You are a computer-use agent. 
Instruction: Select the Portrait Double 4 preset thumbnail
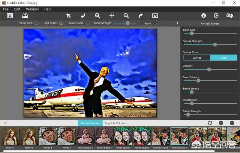(180, 137)
